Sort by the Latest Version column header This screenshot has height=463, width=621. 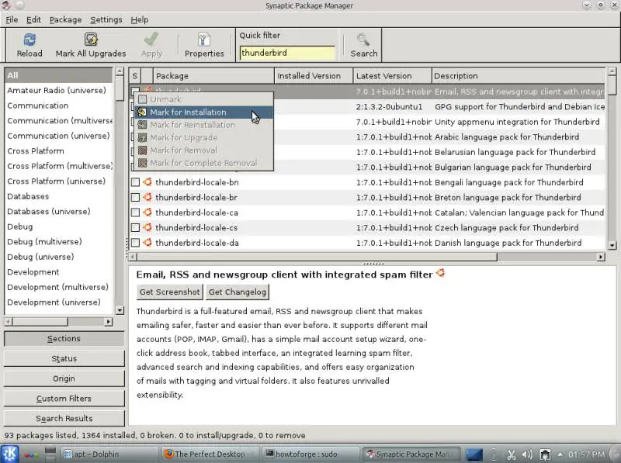click(x=392, y=76)
